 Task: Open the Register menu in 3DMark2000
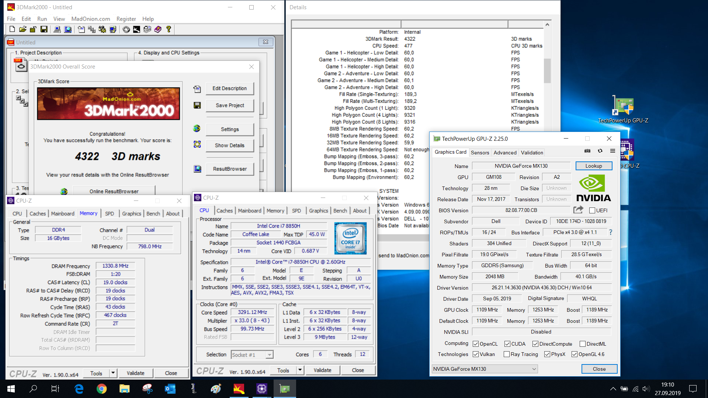point(126,19)
